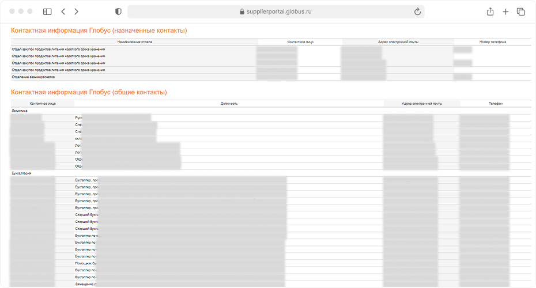Click Адрес электронной почты header in assigned contacts table

tap(398, 41)
